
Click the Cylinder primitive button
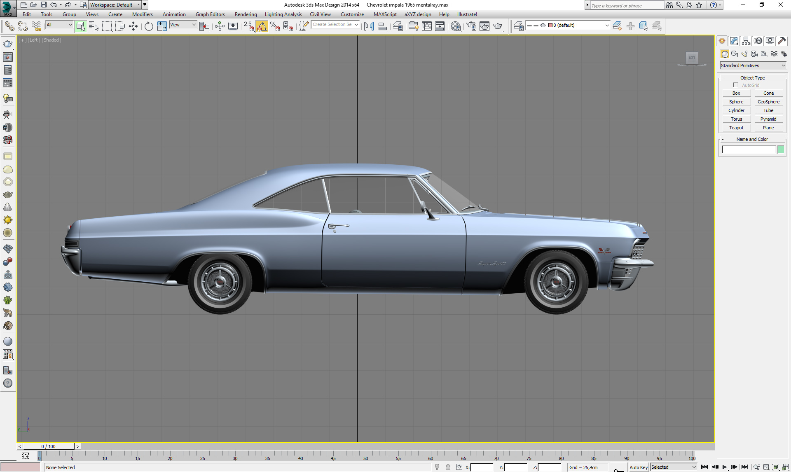pyautogui.click(x=736, y=110)
